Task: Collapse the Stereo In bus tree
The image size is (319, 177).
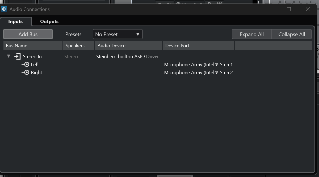Action: click(x=9, y=56)
